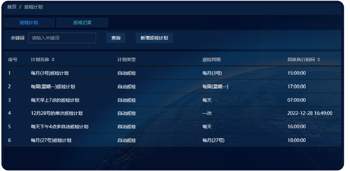Open the 12月28号的单次巡检计划 row
Screen dimensions: 350x171
click(57, 113)
